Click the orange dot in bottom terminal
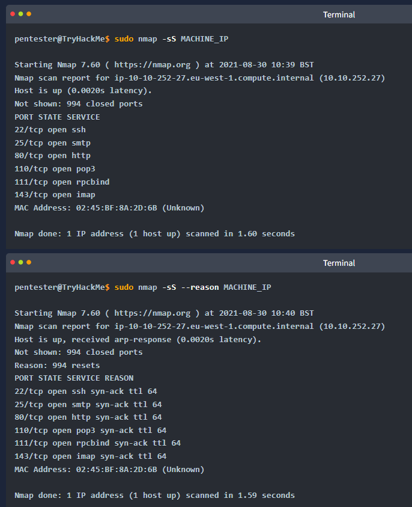 (x=29, y=262)
